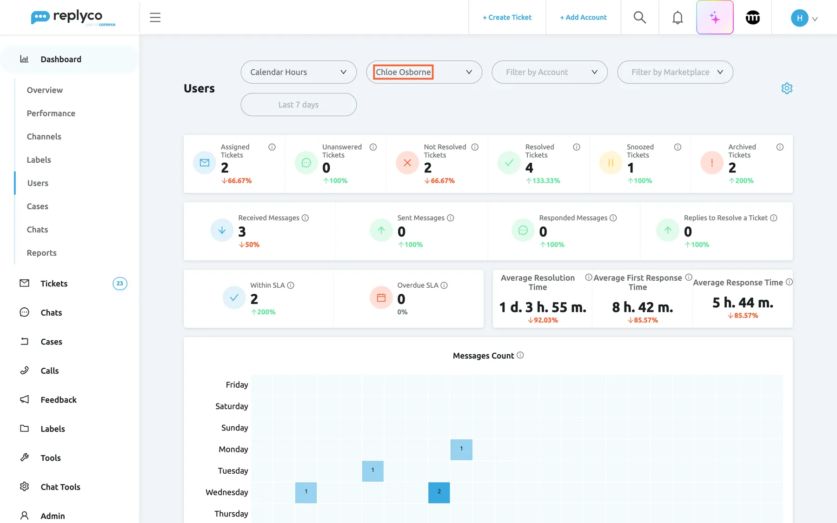The image size is (837, 523).
Task: Click the 133.33% Resolved Tickets change
Action: pyautogui.click(x=543, y=181)
